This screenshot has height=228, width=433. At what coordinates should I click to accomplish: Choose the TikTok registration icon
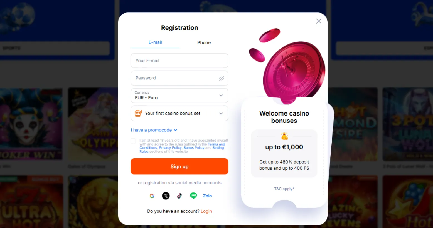coord(179,196)
